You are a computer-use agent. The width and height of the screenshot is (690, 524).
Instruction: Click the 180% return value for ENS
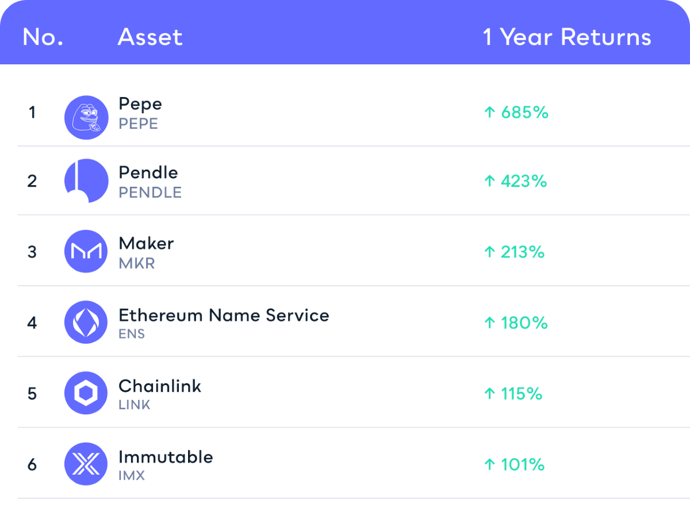tap(524, 323)
